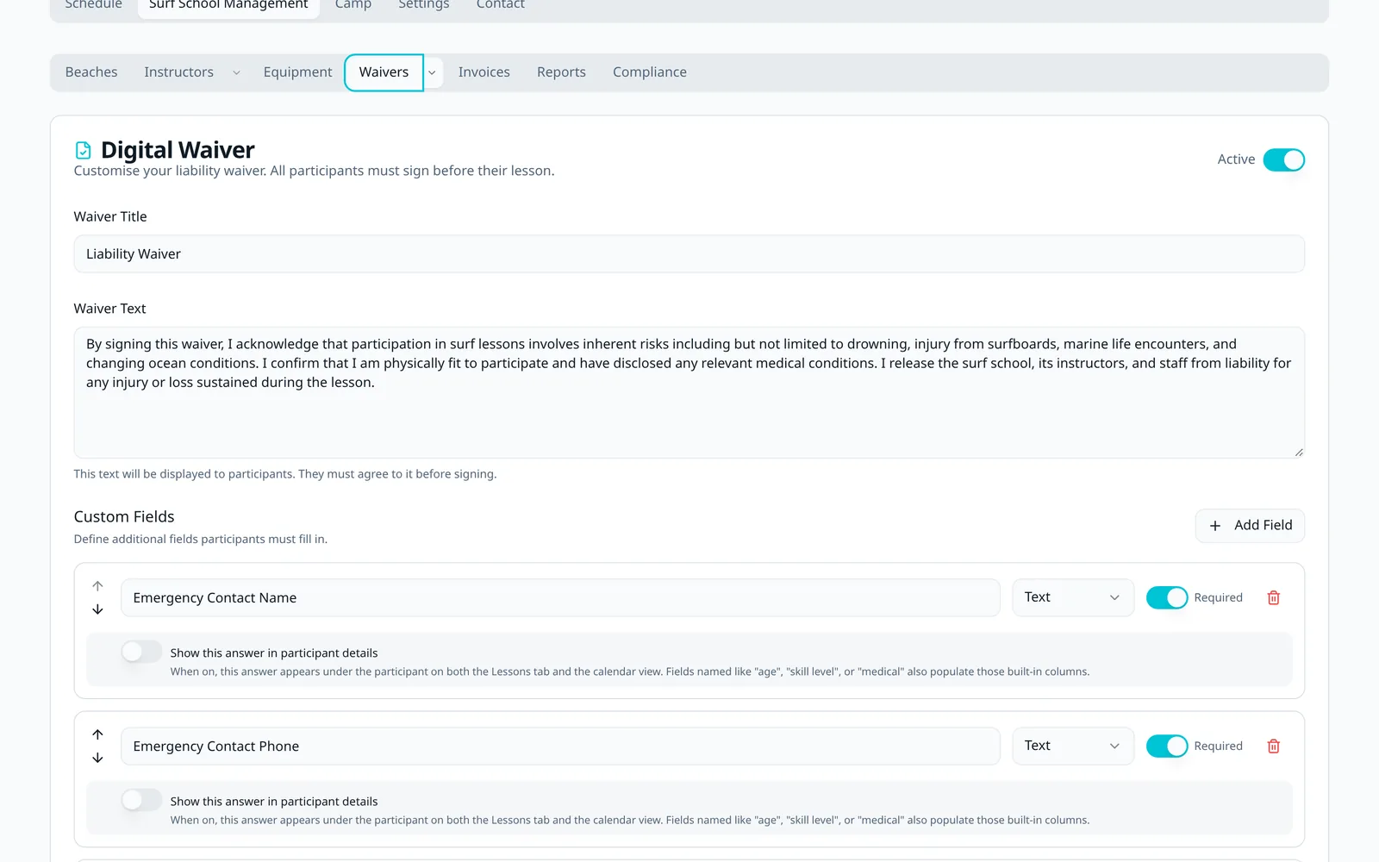The height and width of the screenshot is (862, 1379).
Task: Edit the Emergency Contact Name field label
Action: pos(560,597)
